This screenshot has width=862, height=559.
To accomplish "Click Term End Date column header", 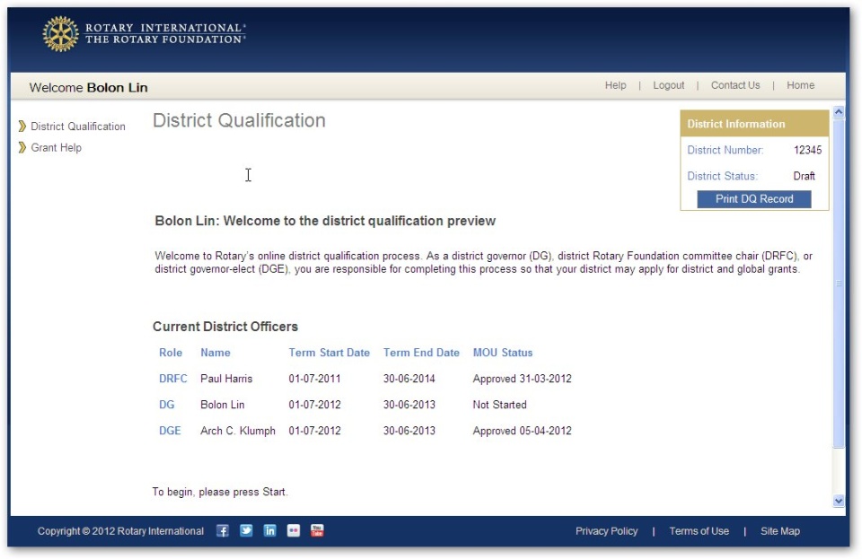I will point(421,353).
